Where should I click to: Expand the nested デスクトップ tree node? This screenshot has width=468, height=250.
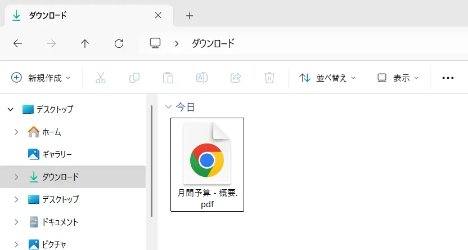tap(16, 199)
